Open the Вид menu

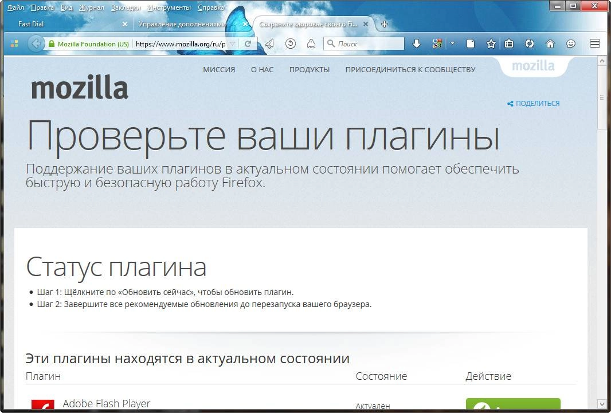(66, 7)
